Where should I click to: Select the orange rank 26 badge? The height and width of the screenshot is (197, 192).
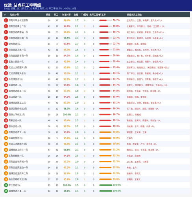pos(6,167)
